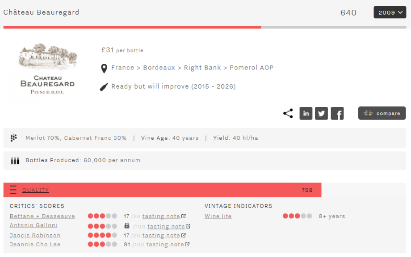Screen dimensions: 411x257
Task: Click the lock icon on Galloni score
Action: point(127,225)
